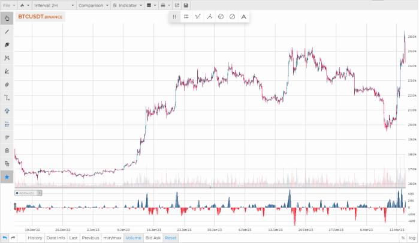Select the line drawing tool
This screenshot has width=419, height=243.
pos(7,32)
